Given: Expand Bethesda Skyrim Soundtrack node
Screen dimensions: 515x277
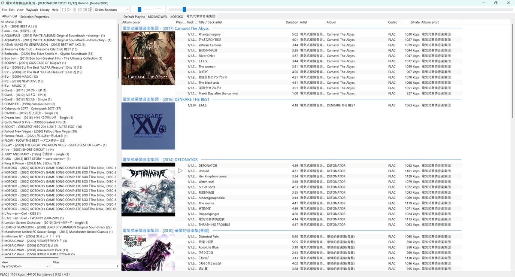Looking at the screenshot, I should pyautogui.click(x=2, y=54).
